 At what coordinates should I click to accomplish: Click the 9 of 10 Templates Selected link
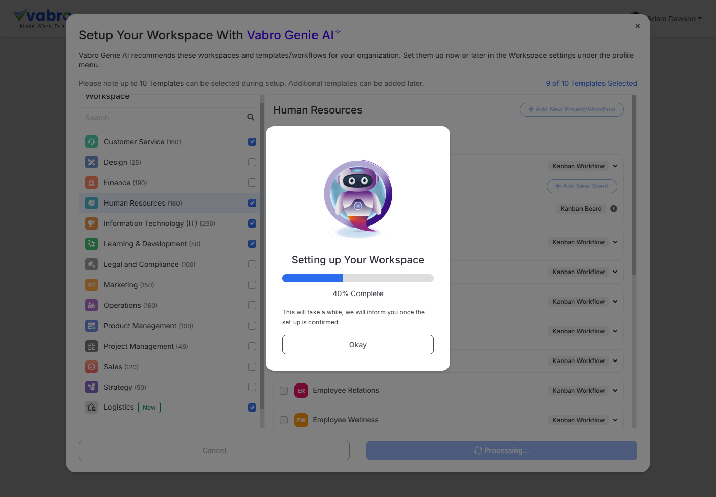591,83
